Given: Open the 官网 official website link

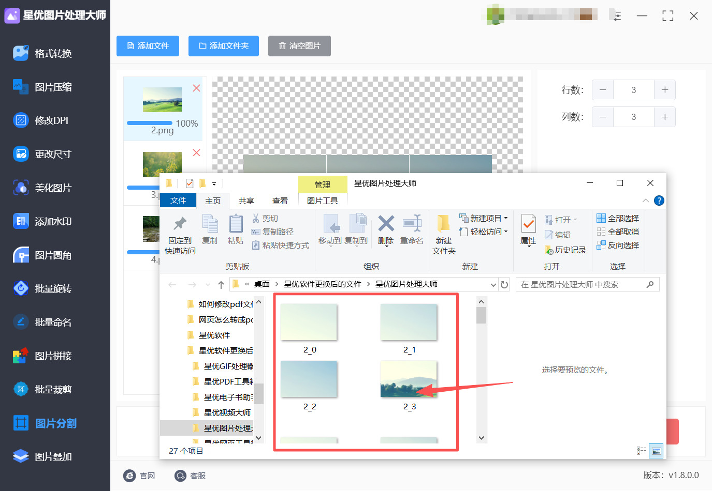Looking at the screenshot, I should 139,475.
